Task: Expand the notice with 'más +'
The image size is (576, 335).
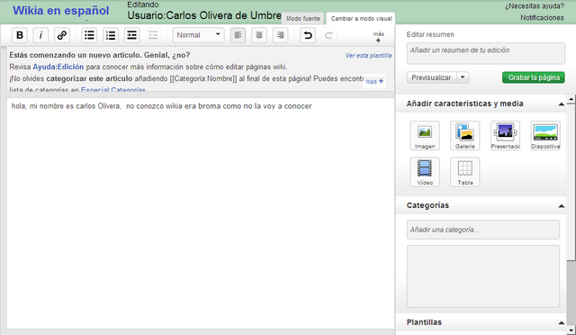Action: [374, 82]
